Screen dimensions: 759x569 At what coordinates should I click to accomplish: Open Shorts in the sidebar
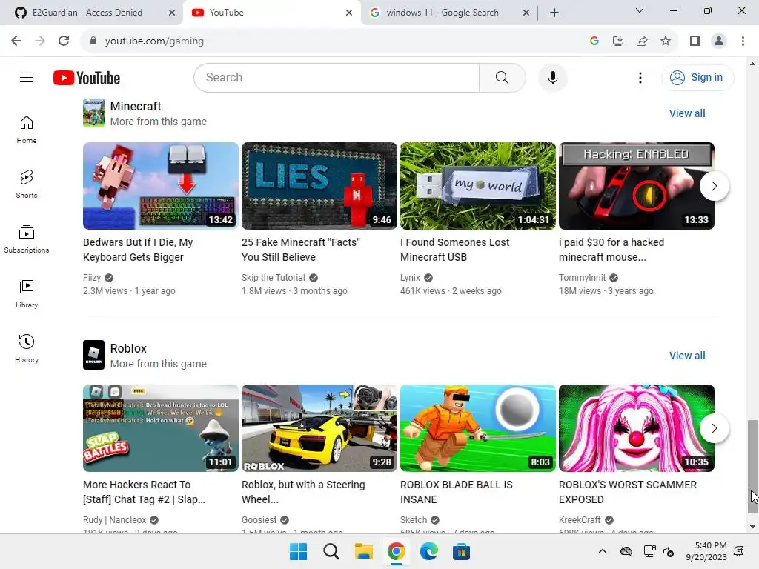(27, 184)
